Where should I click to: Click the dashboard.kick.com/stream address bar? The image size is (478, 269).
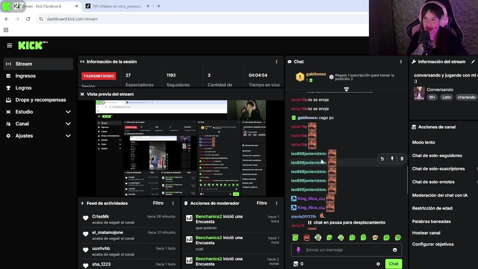72,19
